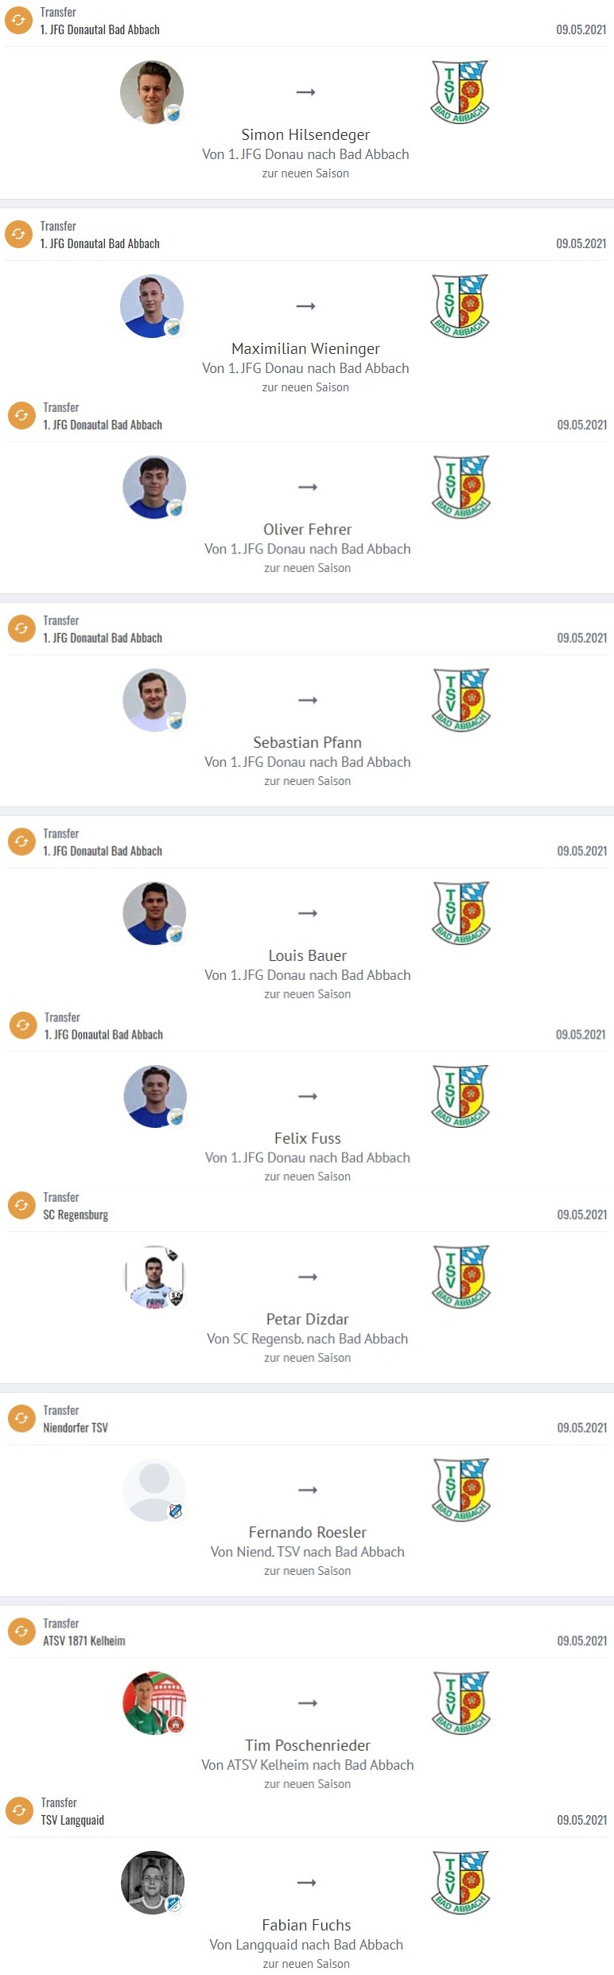The image size is (614, 1975).
Task: Open Louis Bauer's profile picture
Action: (x=154, y=913)
